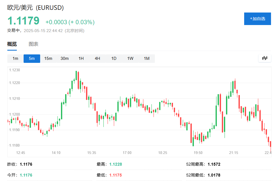Click the current price 1.1179
This screenshot has height=182, width=274.
click(x=23, y=21)
